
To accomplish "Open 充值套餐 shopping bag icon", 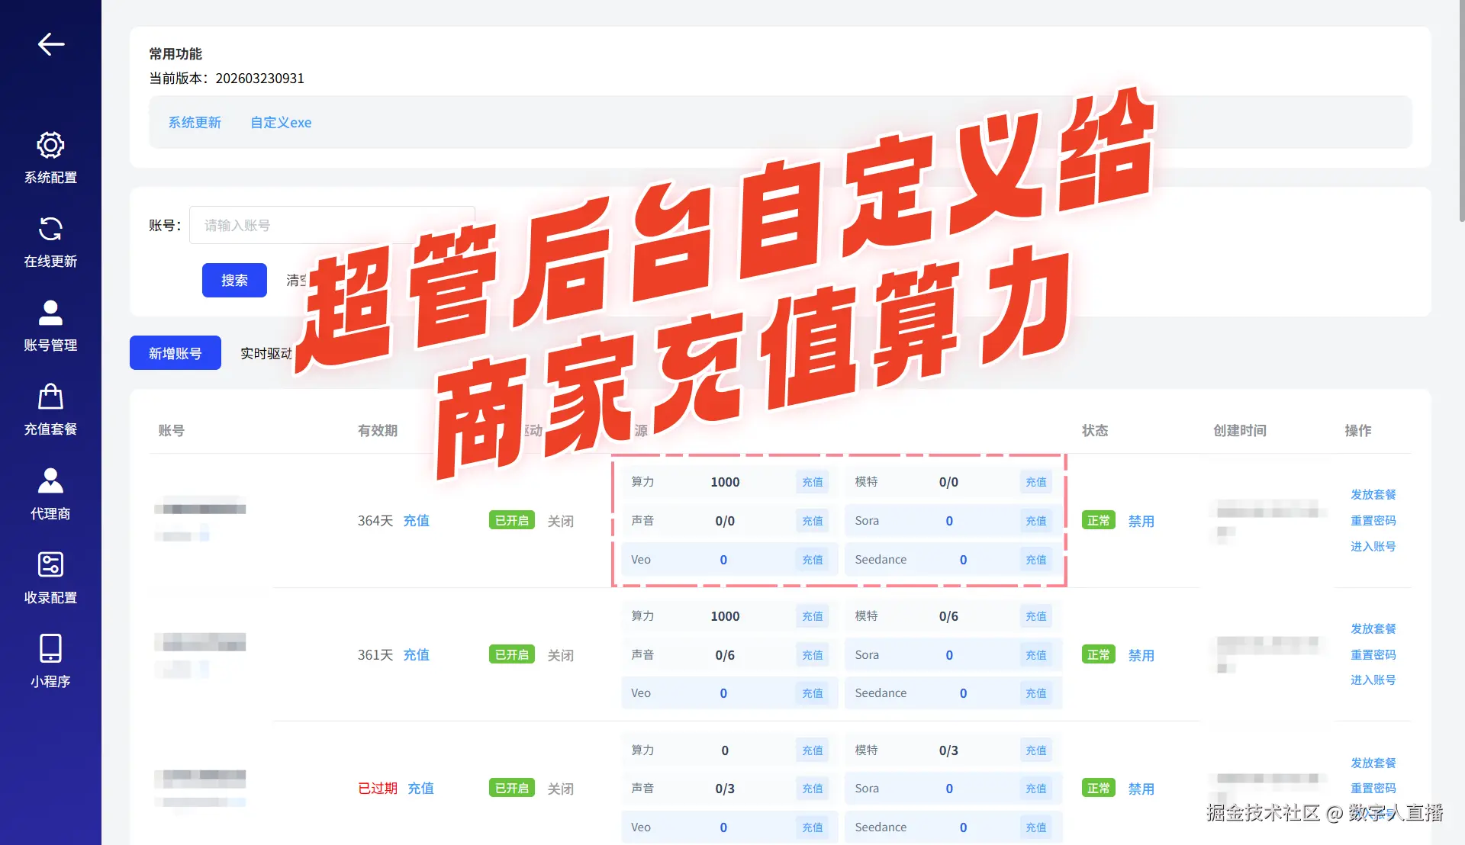I will 50,397.
